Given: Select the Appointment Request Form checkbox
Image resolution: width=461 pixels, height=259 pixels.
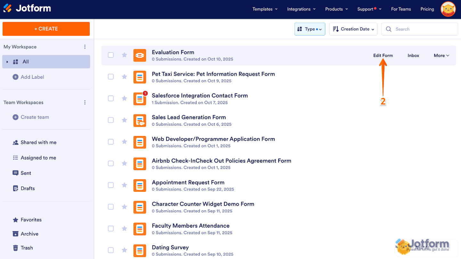Looking at the screenshot, I should (x=111, y=185).
